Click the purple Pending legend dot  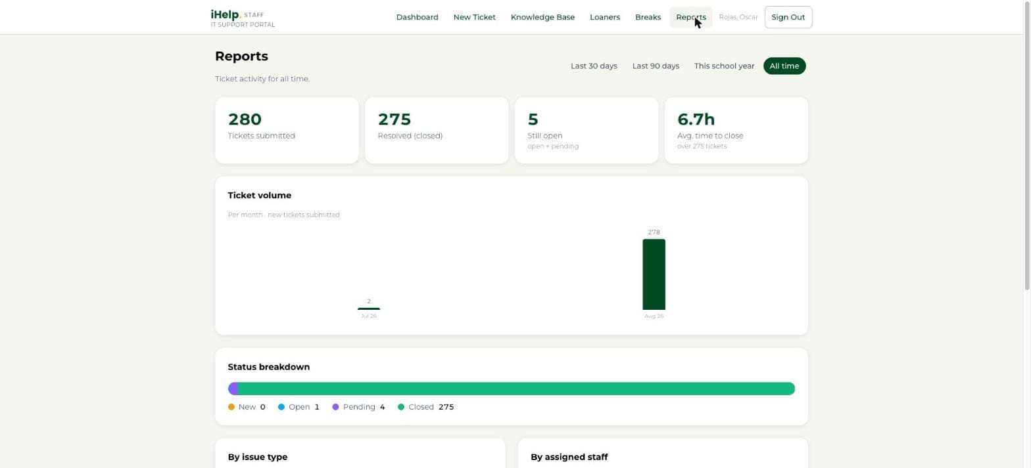(335, 407)
